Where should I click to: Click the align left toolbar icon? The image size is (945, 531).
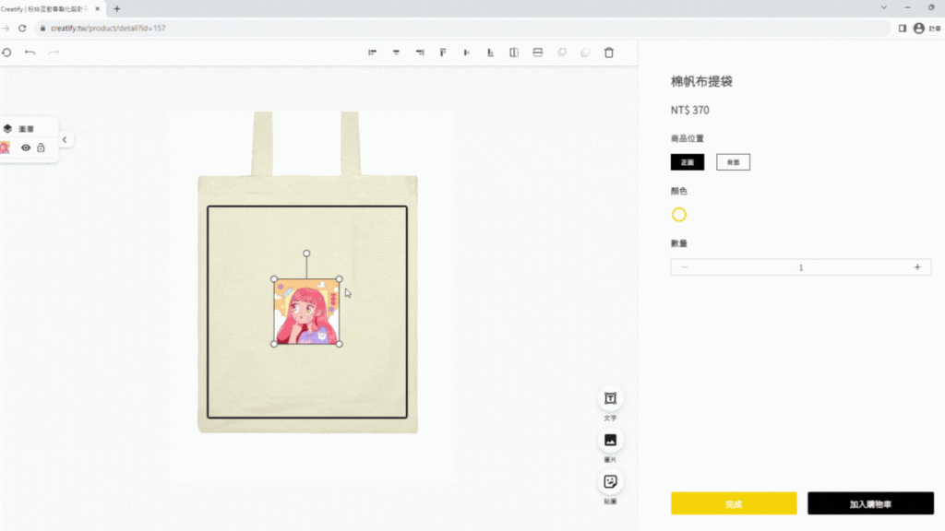373,53
